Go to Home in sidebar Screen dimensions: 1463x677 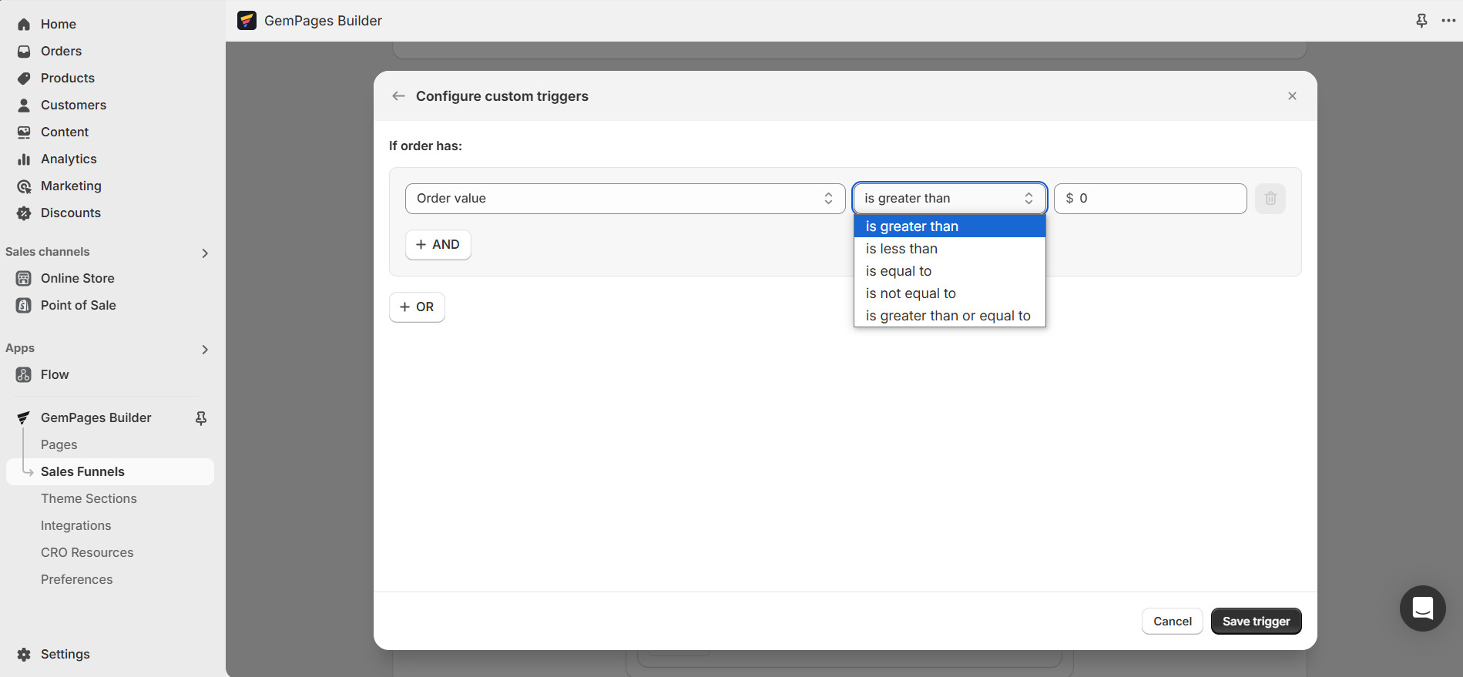coord(58,24)
